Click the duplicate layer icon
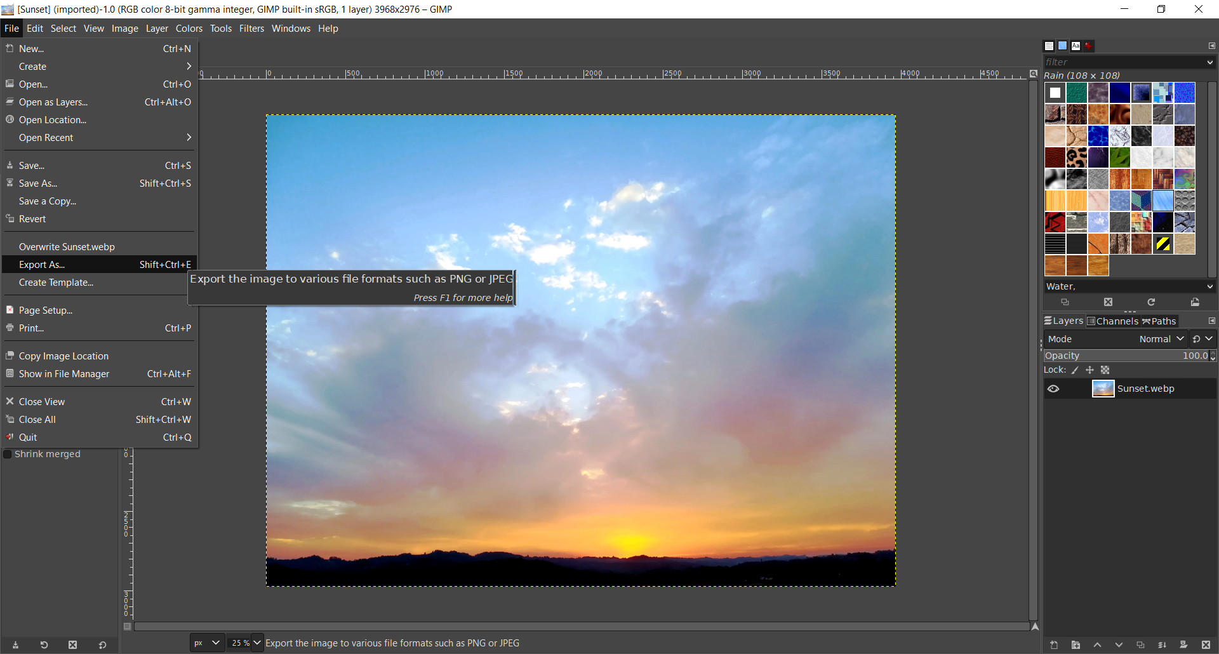1219x654 pixels. point(1140,645)
